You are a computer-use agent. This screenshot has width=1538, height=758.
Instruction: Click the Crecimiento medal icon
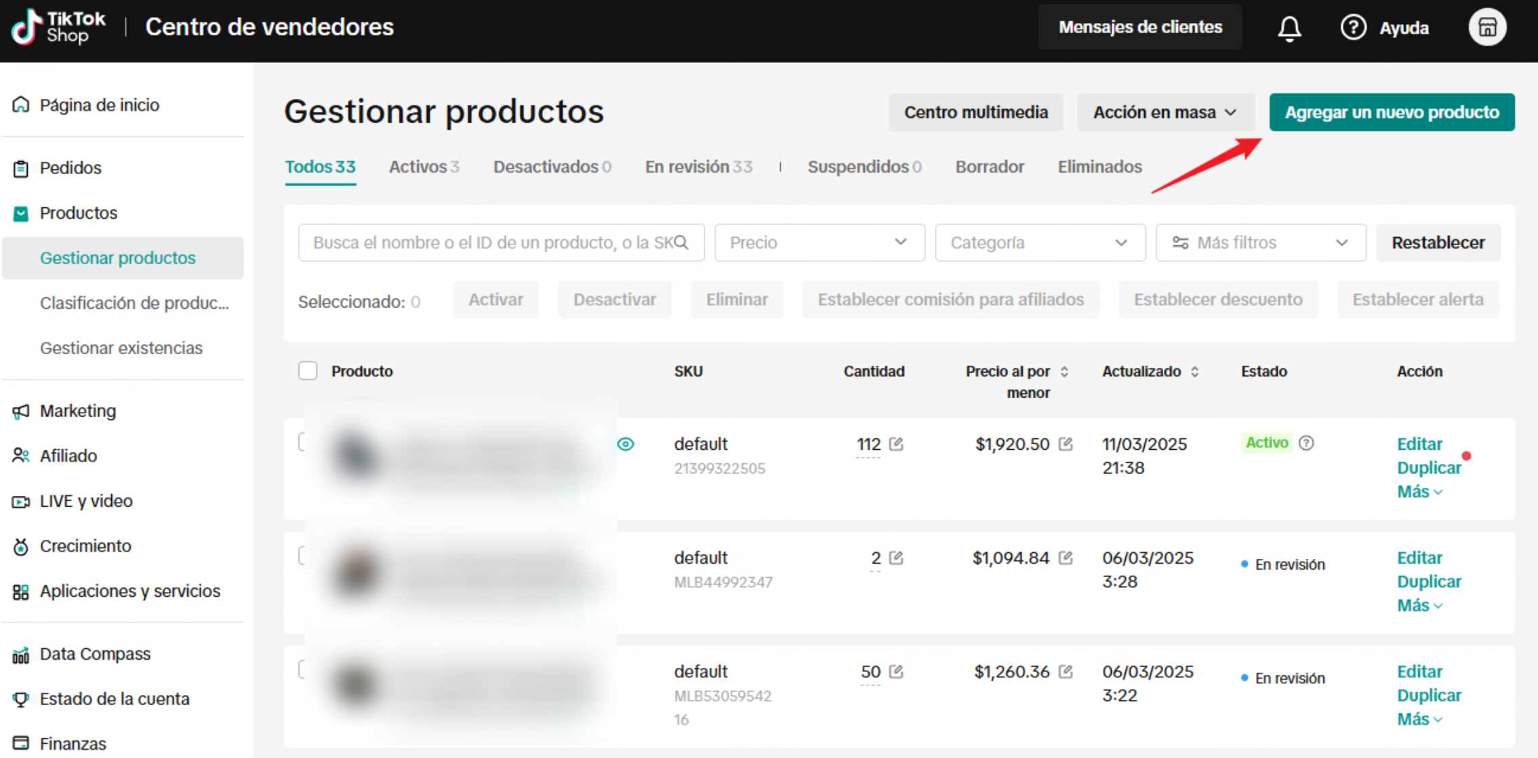coord(21,546)
